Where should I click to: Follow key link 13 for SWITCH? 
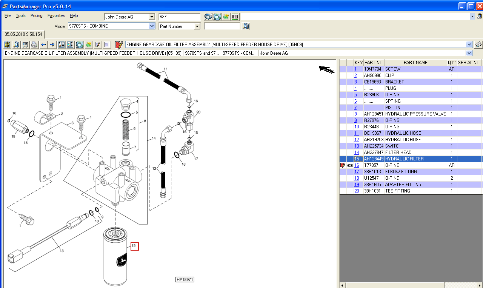[357, 146]
